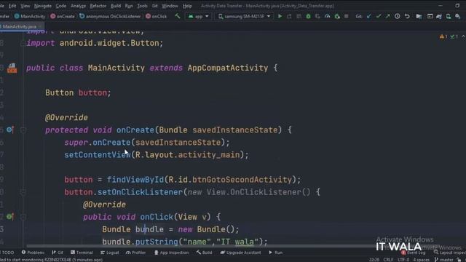This screenshot has width=466, height=262.
Task: Open the Terminal tool window
Action: [82, 253]
